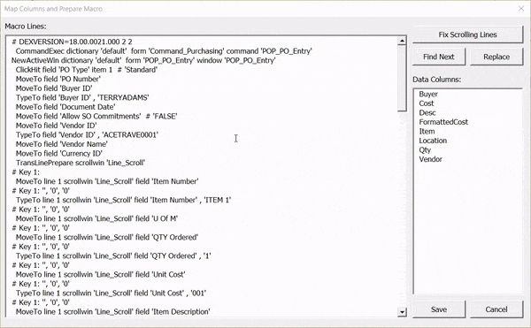The width and height of the screenshot is (531, 328).
Task: Click the 'Allow SO Commitments' line
Action: (x=96, y=117)
